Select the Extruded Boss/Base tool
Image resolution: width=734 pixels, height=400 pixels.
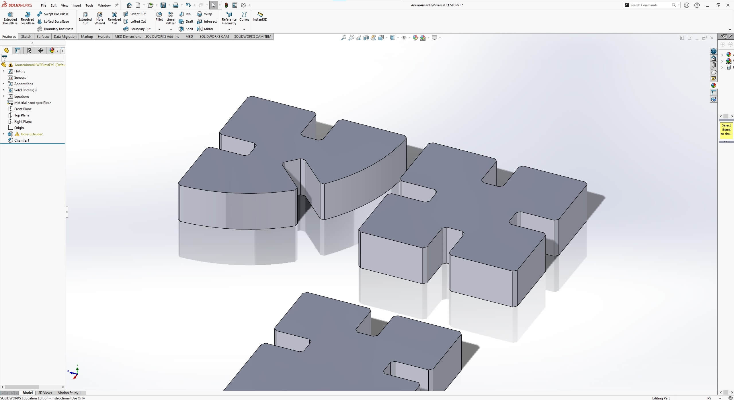click(x=10, y=18)
